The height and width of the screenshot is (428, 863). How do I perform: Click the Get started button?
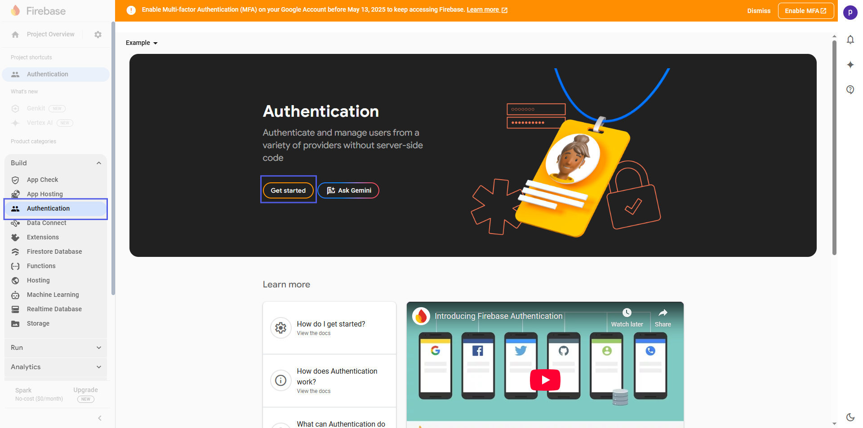click(x=288, y=190)
